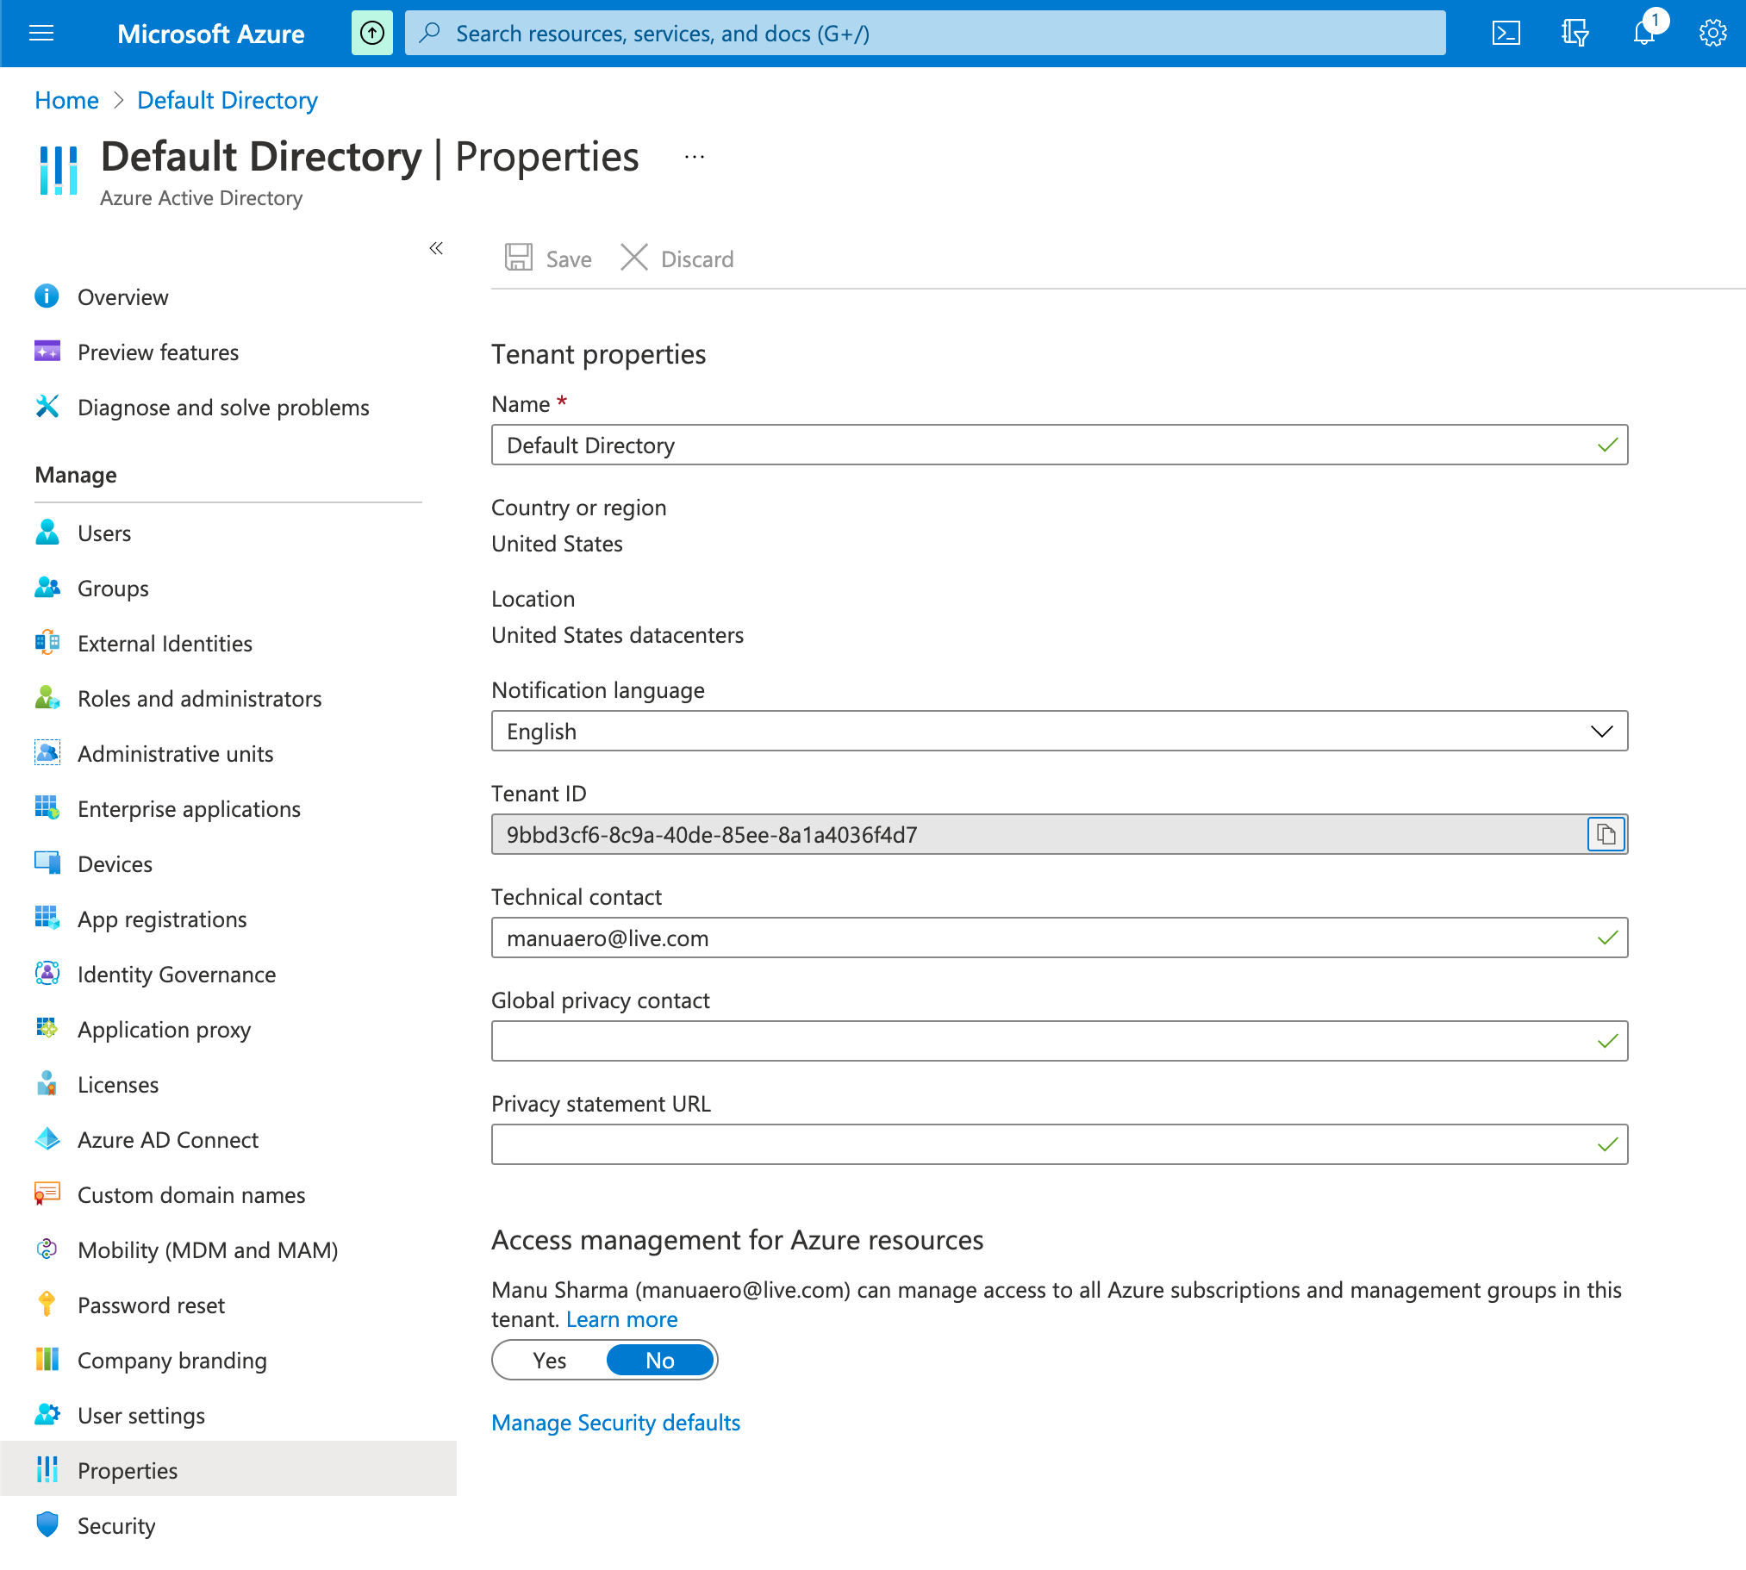The height and width of the screenshot is (1570, 1746).
Task: Click the upgrade arrow icon beside Microsoft Azure
Action: coord(371,34)
